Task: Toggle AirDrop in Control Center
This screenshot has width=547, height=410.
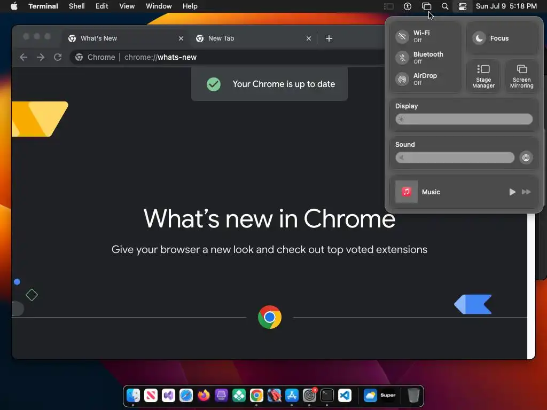Action: coord(402,79)
